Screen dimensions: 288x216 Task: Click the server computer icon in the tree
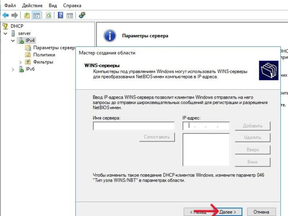(13, 33)
